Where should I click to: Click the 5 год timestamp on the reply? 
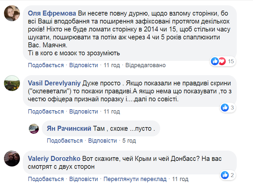click(129, 141)
